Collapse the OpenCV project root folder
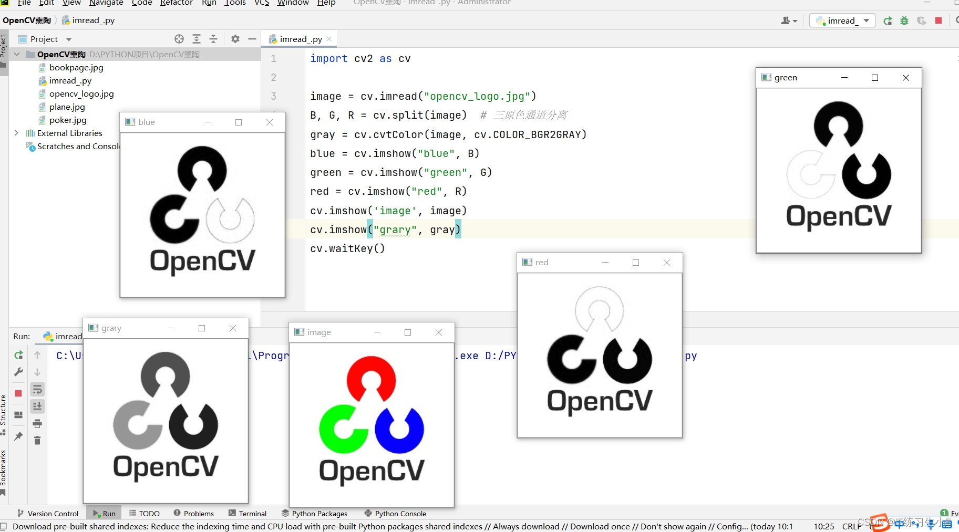 point(17,54)
